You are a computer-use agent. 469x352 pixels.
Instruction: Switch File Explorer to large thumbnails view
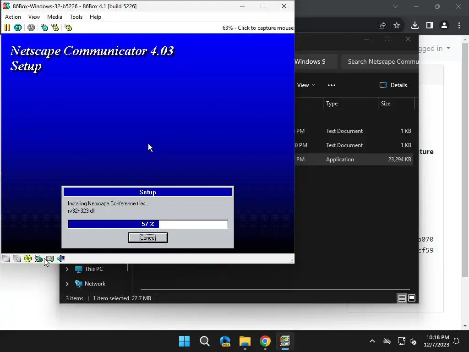pyautogui.click(x=412, y=298)
